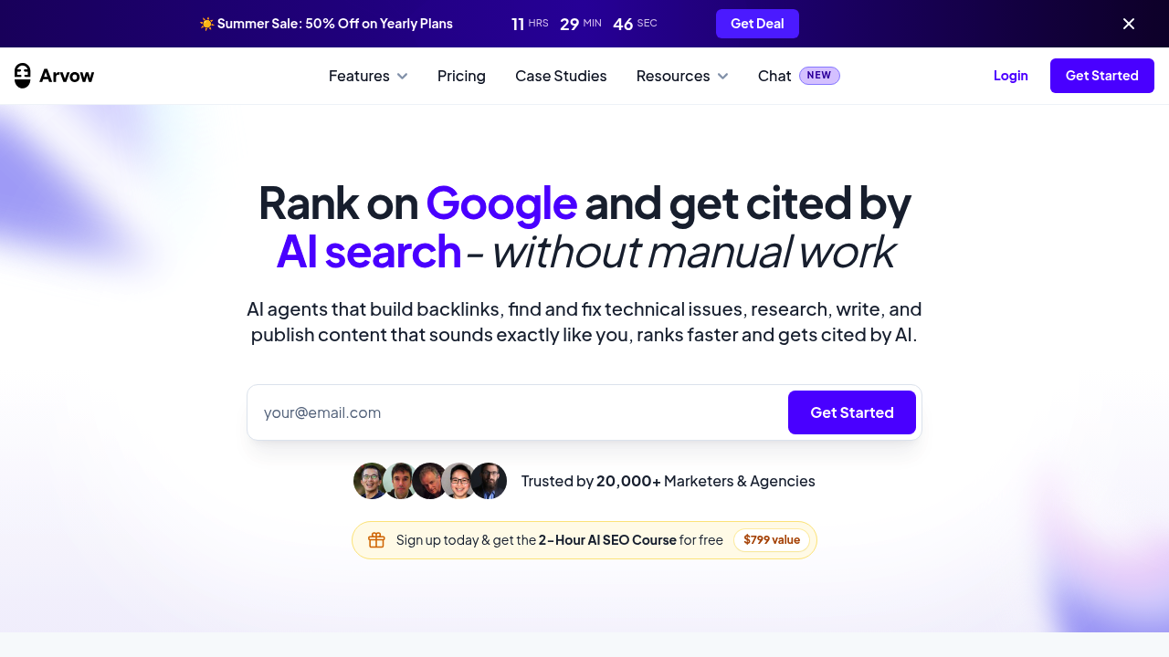Click the NEW badge beside Chat

point(819,76)
